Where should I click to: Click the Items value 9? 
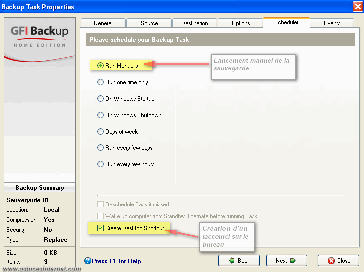click(46, 262)
